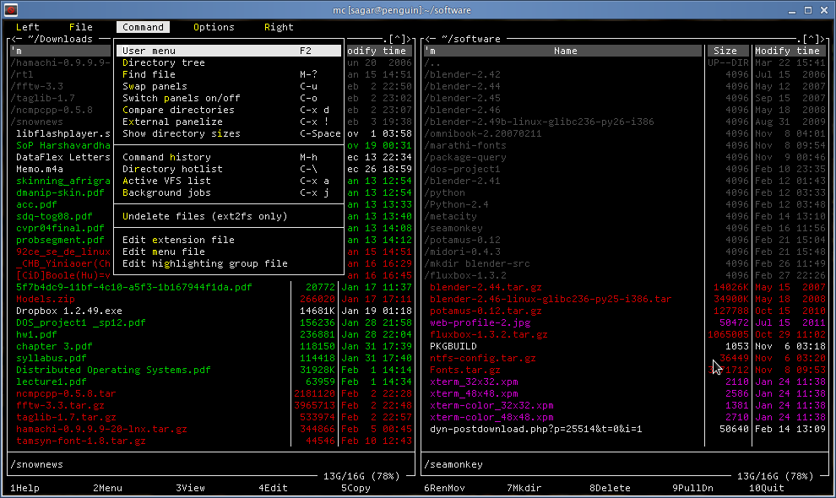
Task: Select Show directory sizes
Action: [x=229, y=133]
